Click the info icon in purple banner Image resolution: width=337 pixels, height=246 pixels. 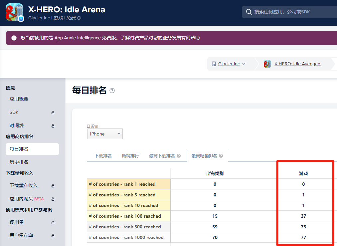(x=14, y=38)
